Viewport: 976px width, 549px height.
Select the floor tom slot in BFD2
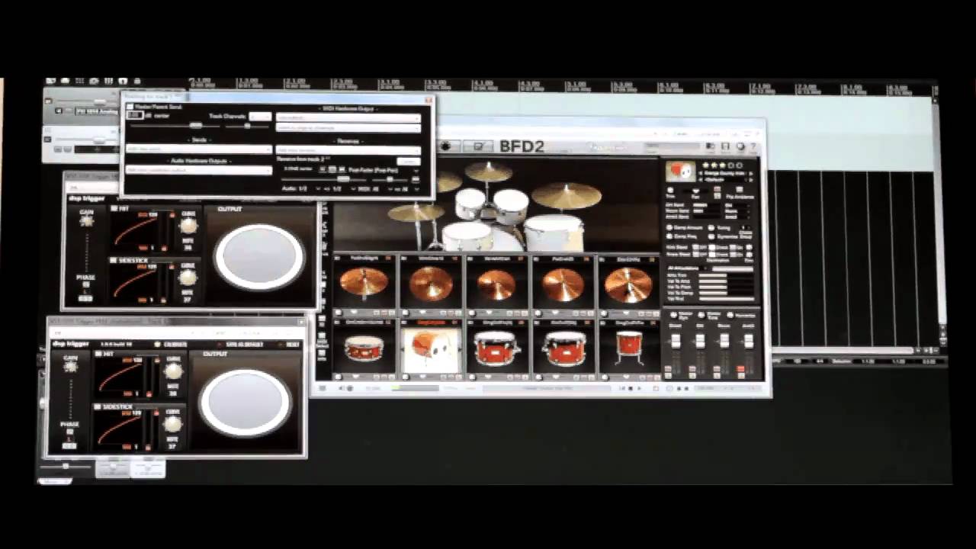(x=630, y=348)
